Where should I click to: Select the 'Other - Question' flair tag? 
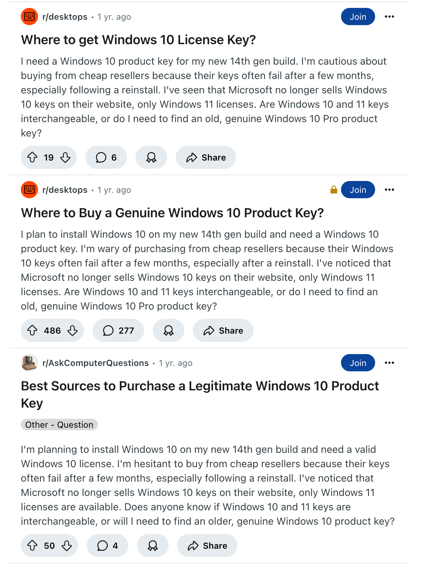[x=59, y=424]
